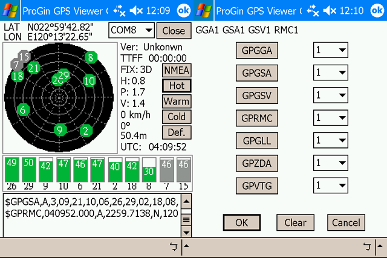Click satellite 18 marker on sky plot
The image size is (387, 258).
point(18,76)
